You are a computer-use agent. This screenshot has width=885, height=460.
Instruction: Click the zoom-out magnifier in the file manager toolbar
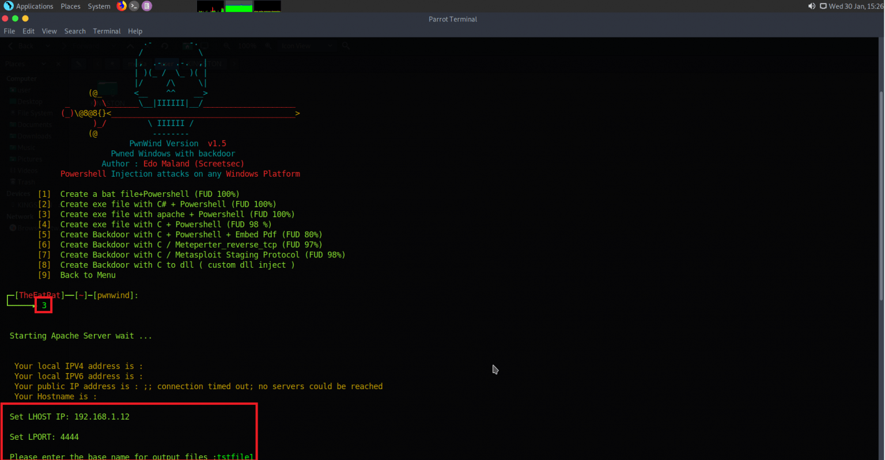tap(226, 46)
